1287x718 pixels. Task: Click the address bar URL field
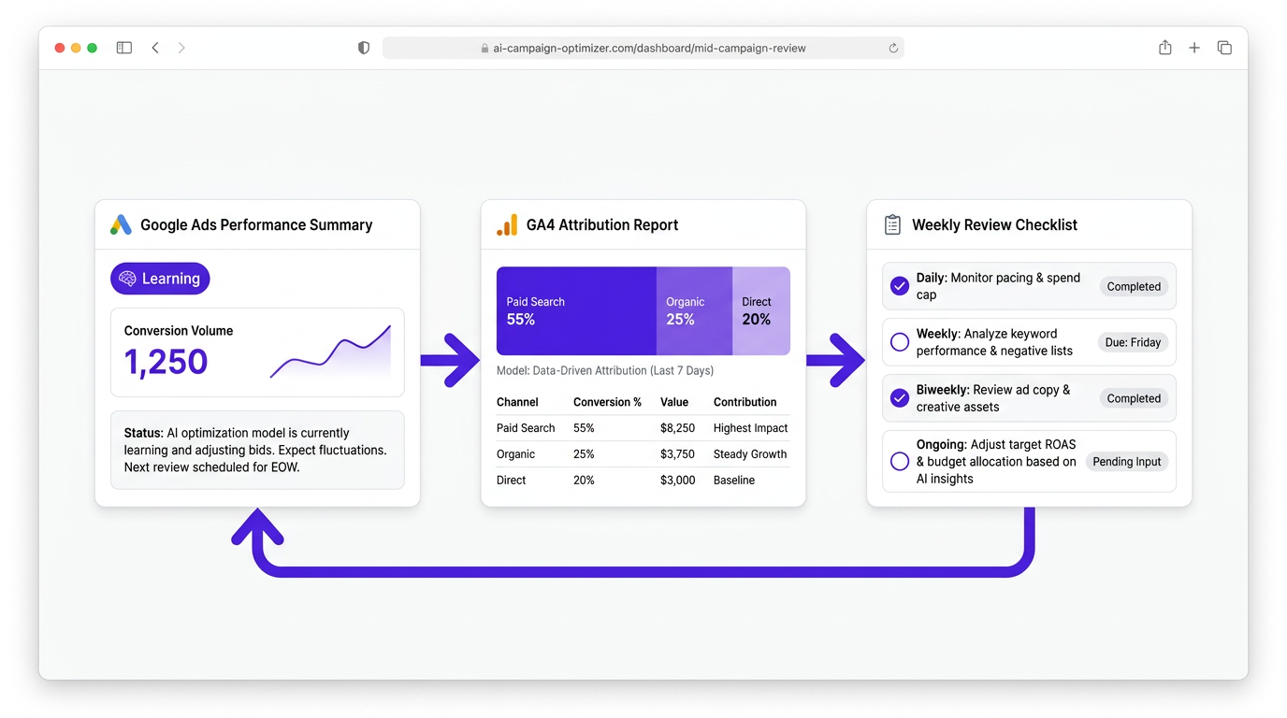point(643,48)
